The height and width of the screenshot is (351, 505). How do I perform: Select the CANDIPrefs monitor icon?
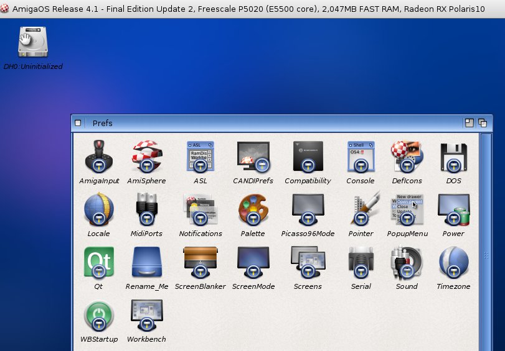click(x=253, y=156)
